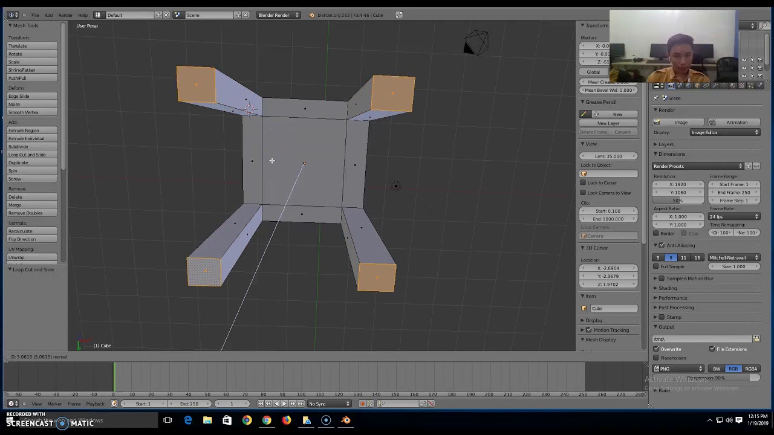Open the output folder browser icon
The image size is (774, 435).
click(x=756, y=339)
